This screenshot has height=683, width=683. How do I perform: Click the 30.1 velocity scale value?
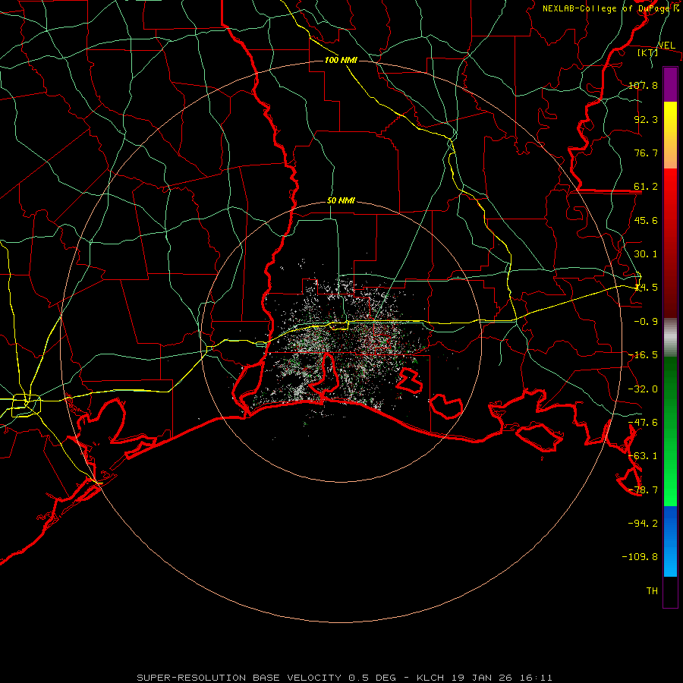coord(646,254)
